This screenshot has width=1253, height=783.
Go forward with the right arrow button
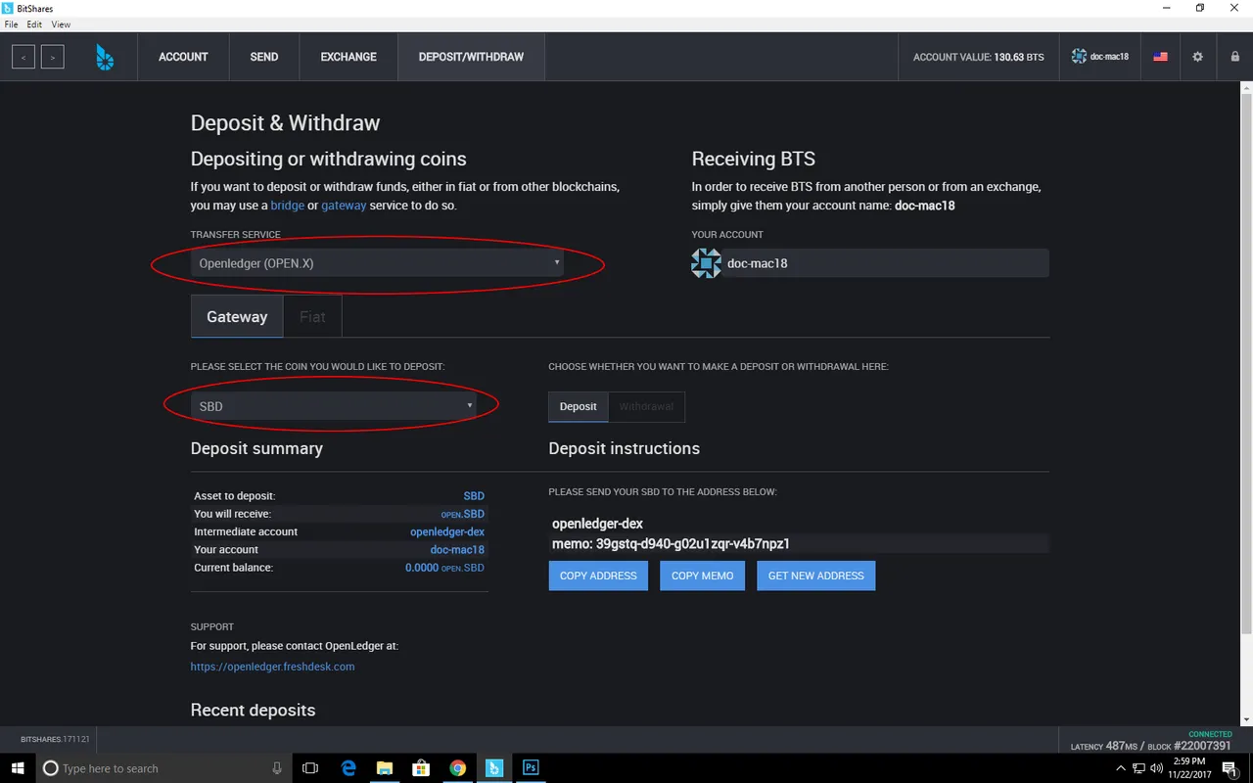(53, 57)
